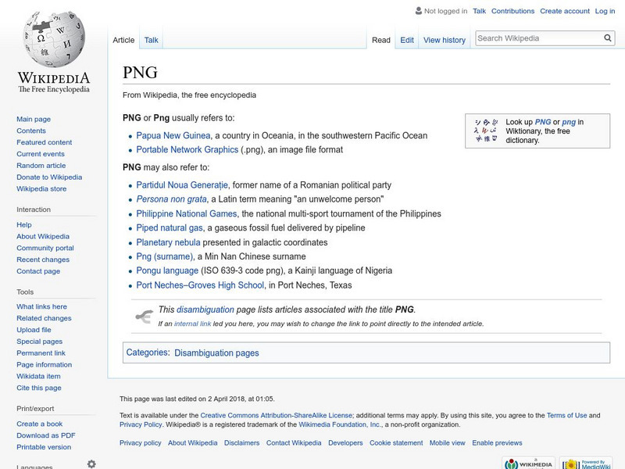This screenshot has width=625, height=469.
Task: Open Disambiguation pages category
Action: click(216, 353)
